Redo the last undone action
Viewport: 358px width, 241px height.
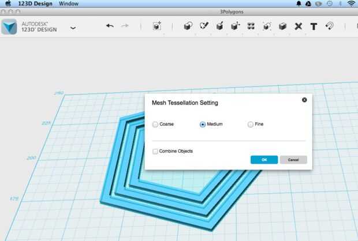[x=125, y=26]
